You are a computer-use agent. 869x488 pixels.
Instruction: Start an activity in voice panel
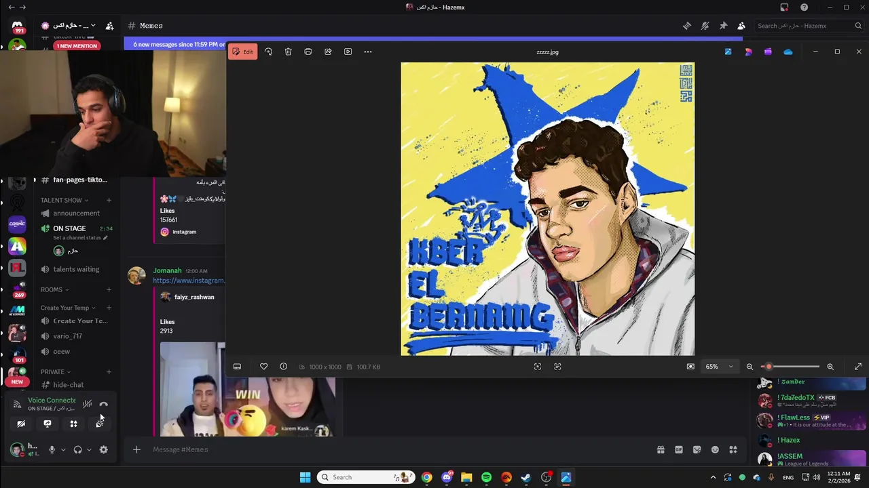click(73, 424)
